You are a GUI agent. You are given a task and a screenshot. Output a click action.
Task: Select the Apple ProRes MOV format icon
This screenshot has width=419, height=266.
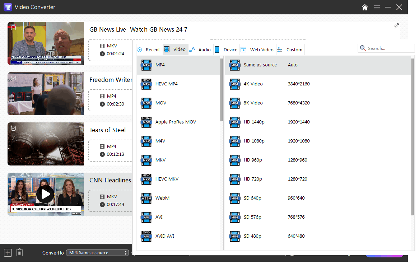[146, 122]
